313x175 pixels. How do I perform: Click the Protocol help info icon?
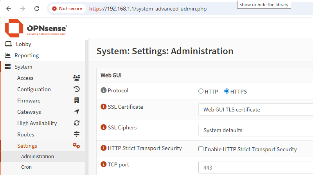pos(103,90)
